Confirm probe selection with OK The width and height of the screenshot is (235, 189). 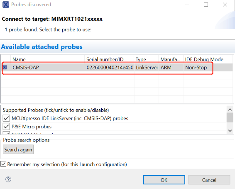pyautogui.click(x=164, y=180)
